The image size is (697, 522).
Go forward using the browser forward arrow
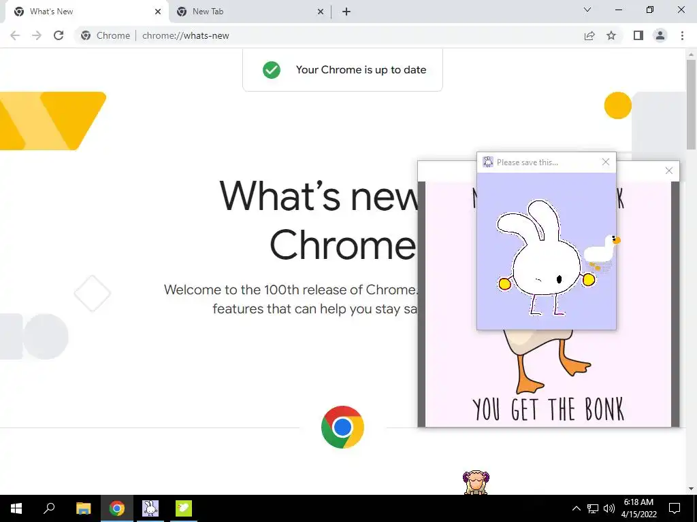(x=37, y=35)
